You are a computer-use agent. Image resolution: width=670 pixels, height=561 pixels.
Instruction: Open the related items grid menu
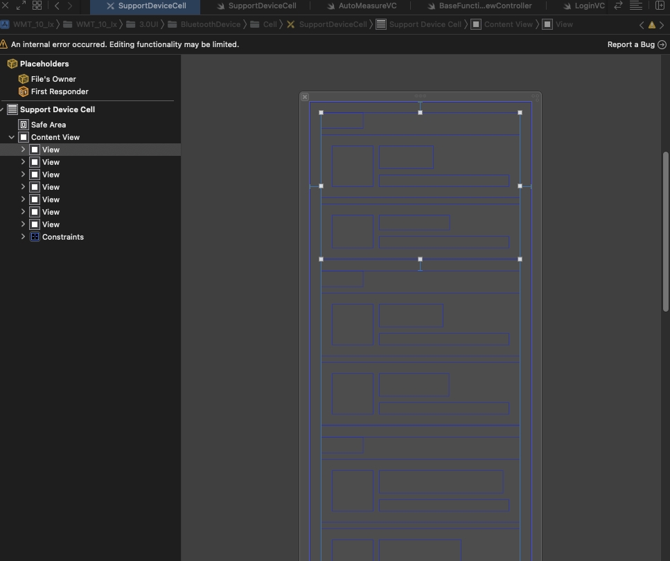point(37,6)
